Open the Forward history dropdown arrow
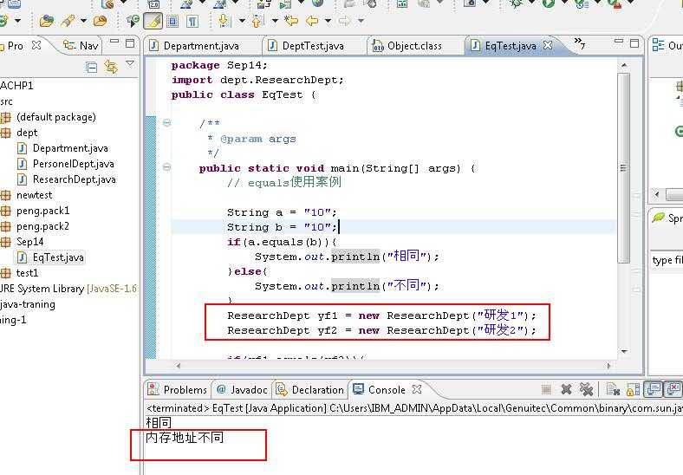The width and height of the screenshot is (683, 475). [361, 21]
